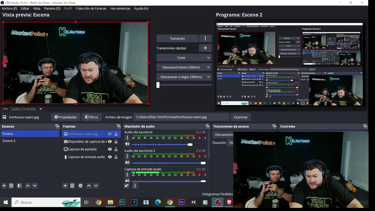The image size is (375, 211).
Task: Move the scene down with the arrow
Action: click(35, 186)
